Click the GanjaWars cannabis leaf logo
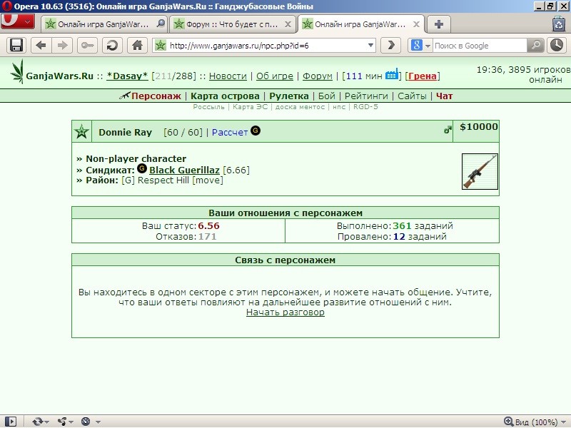 coord(17,72)
